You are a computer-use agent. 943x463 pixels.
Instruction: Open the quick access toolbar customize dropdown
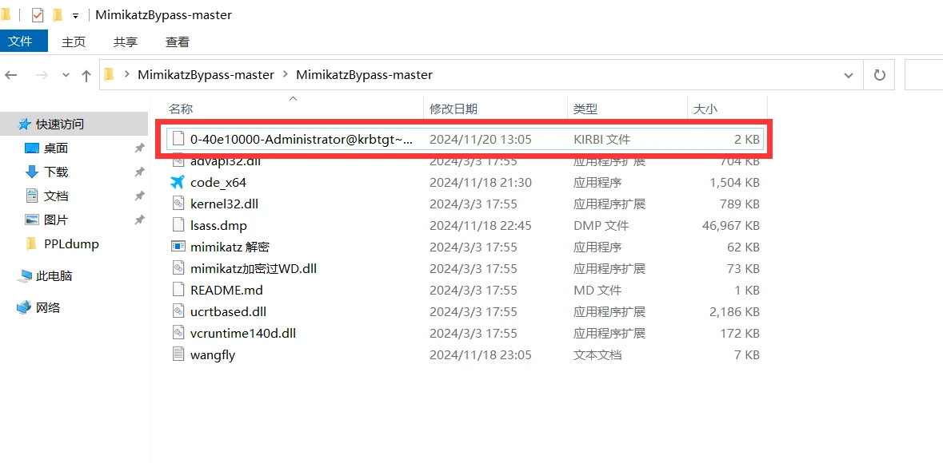pyautogui.click(x=76, y=16)
